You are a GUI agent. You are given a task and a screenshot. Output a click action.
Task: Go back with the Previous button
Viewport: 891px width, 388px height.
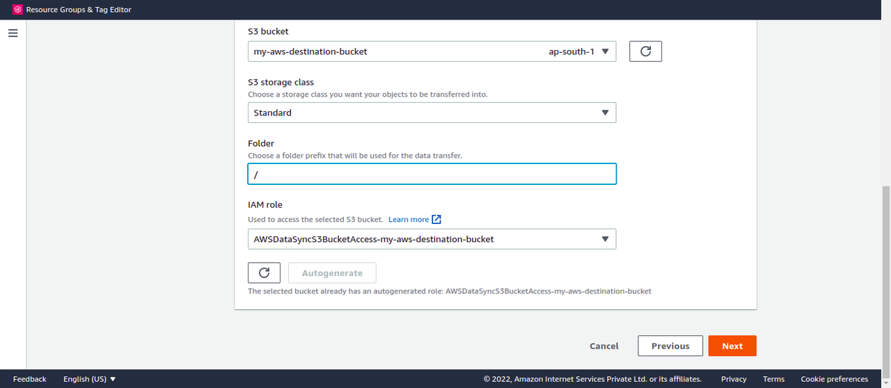pos(670,346)
